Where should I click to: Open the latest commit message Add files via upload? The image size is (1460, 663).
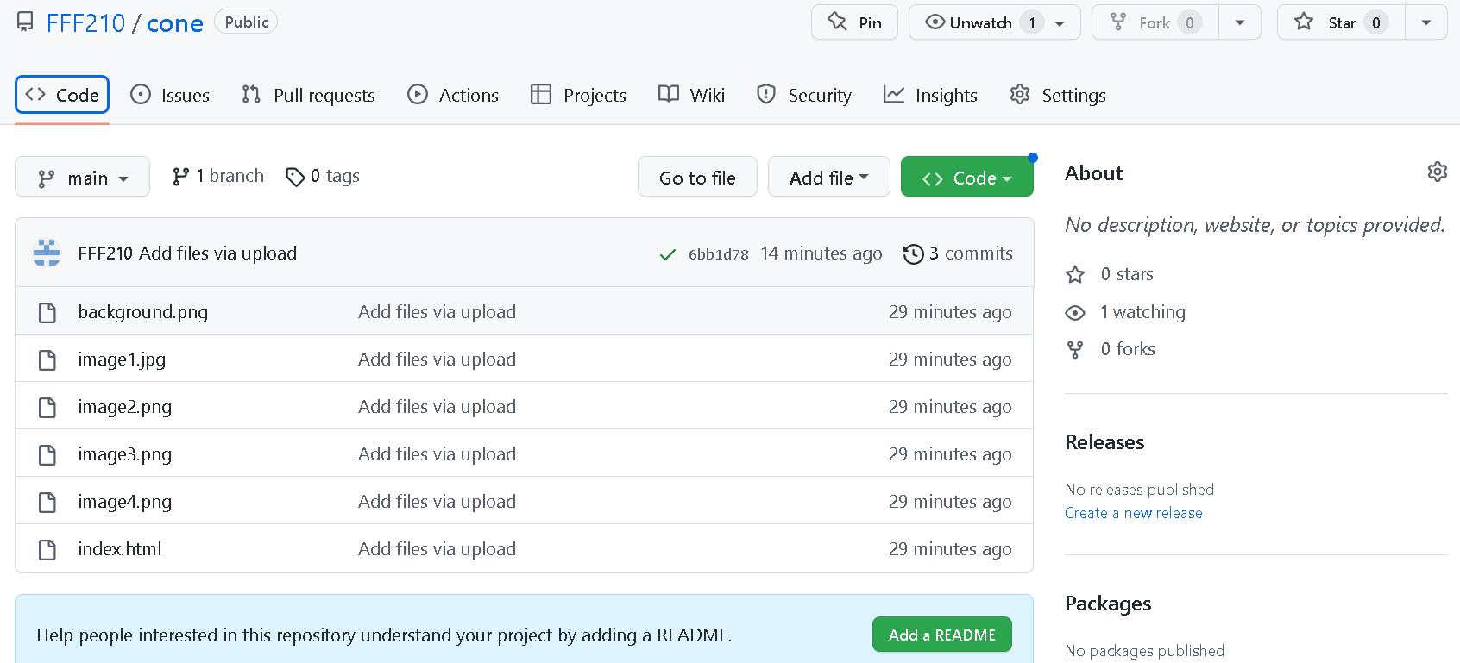pyautogui.click(x=217, y=253)
